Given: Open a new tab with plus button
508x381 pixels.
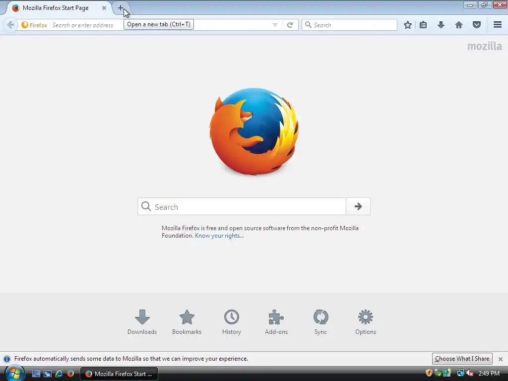Looking at the screenshot, I should [121, 8].
